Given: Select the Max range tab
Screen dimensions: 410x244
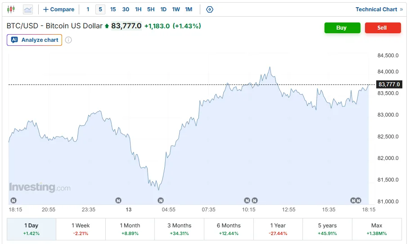Looking at the screenshot, I should click(x=377, y=229).
